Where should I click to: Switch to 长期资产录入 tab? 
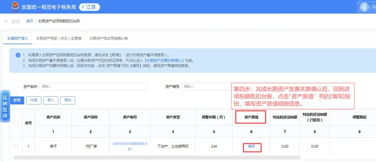[18, 39]
